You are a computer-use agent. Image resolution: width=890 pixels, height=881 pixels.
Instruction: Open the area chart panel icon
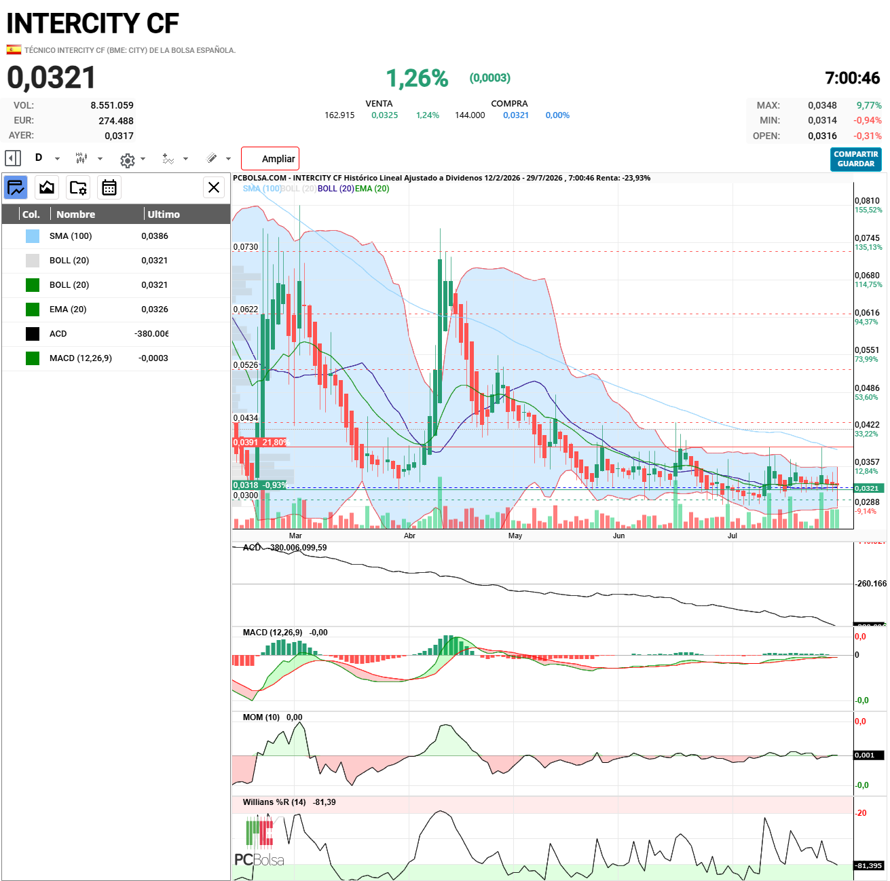pos(47,187)
